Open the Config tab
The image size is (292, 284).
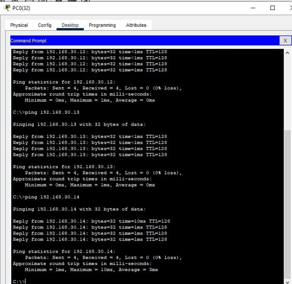click(44, 25)
